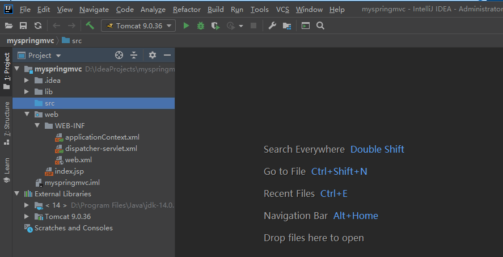Click the Ctrl+Shift+N shortcut text
503x257 pixels.
[x=339, y=171]
